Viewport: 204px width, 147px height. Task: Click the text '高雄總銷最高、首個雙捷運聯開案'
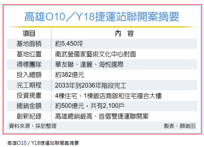pos(102,116)
